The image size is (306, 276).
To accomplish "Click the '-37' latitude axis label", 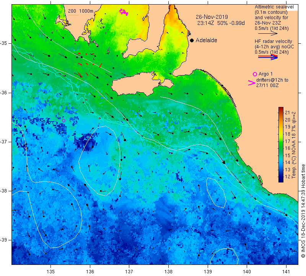I will pyautogui.click(x=3, y=141).
